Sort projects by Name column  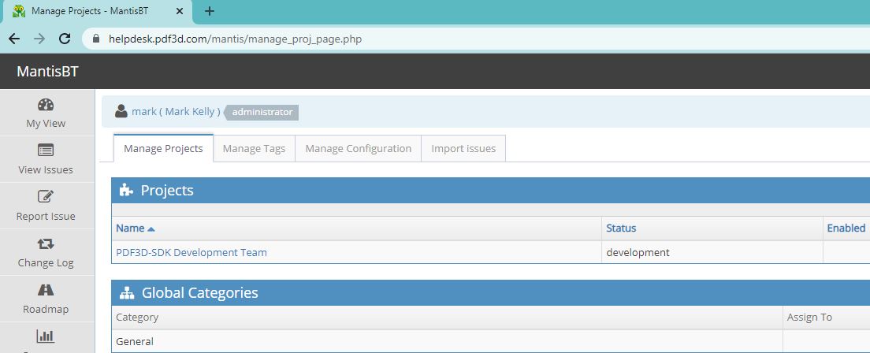tap(130, 229)
